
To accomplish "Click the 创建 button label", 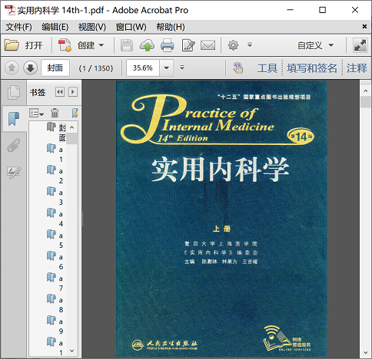I will point(86,45).
